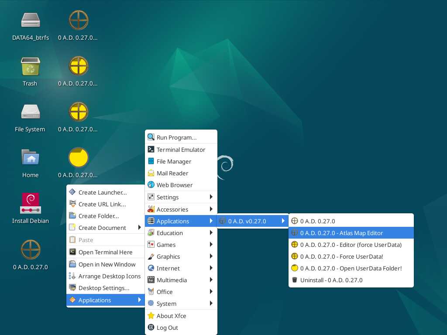Expand the Settings submenu arrow
447x335 pixels.
click(x=211, y=197)
